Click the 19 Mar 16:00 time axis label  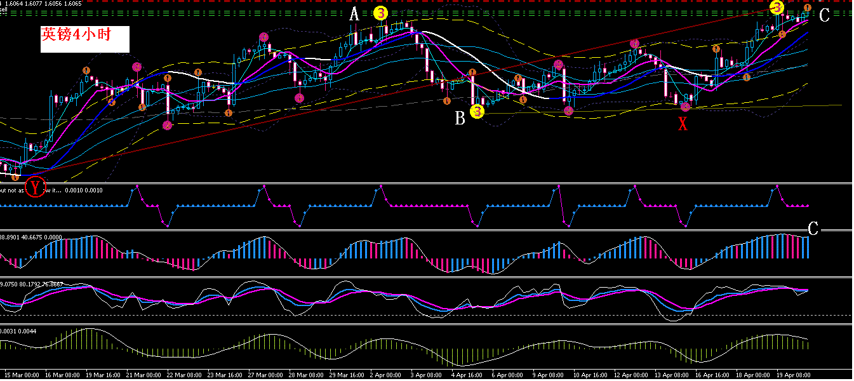(103, 375)
